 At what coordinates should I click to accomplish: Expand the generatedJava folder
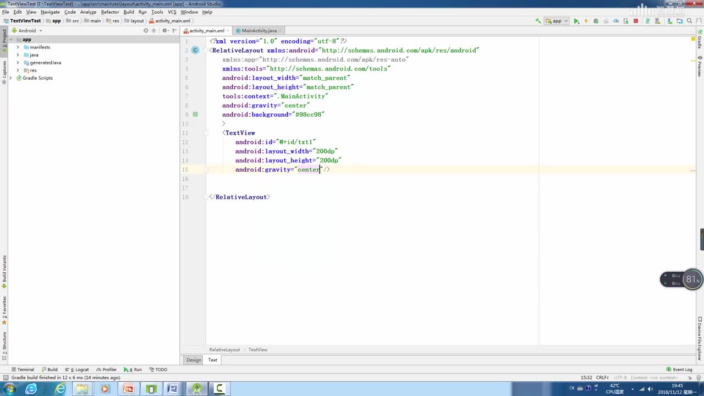(18, 63)
